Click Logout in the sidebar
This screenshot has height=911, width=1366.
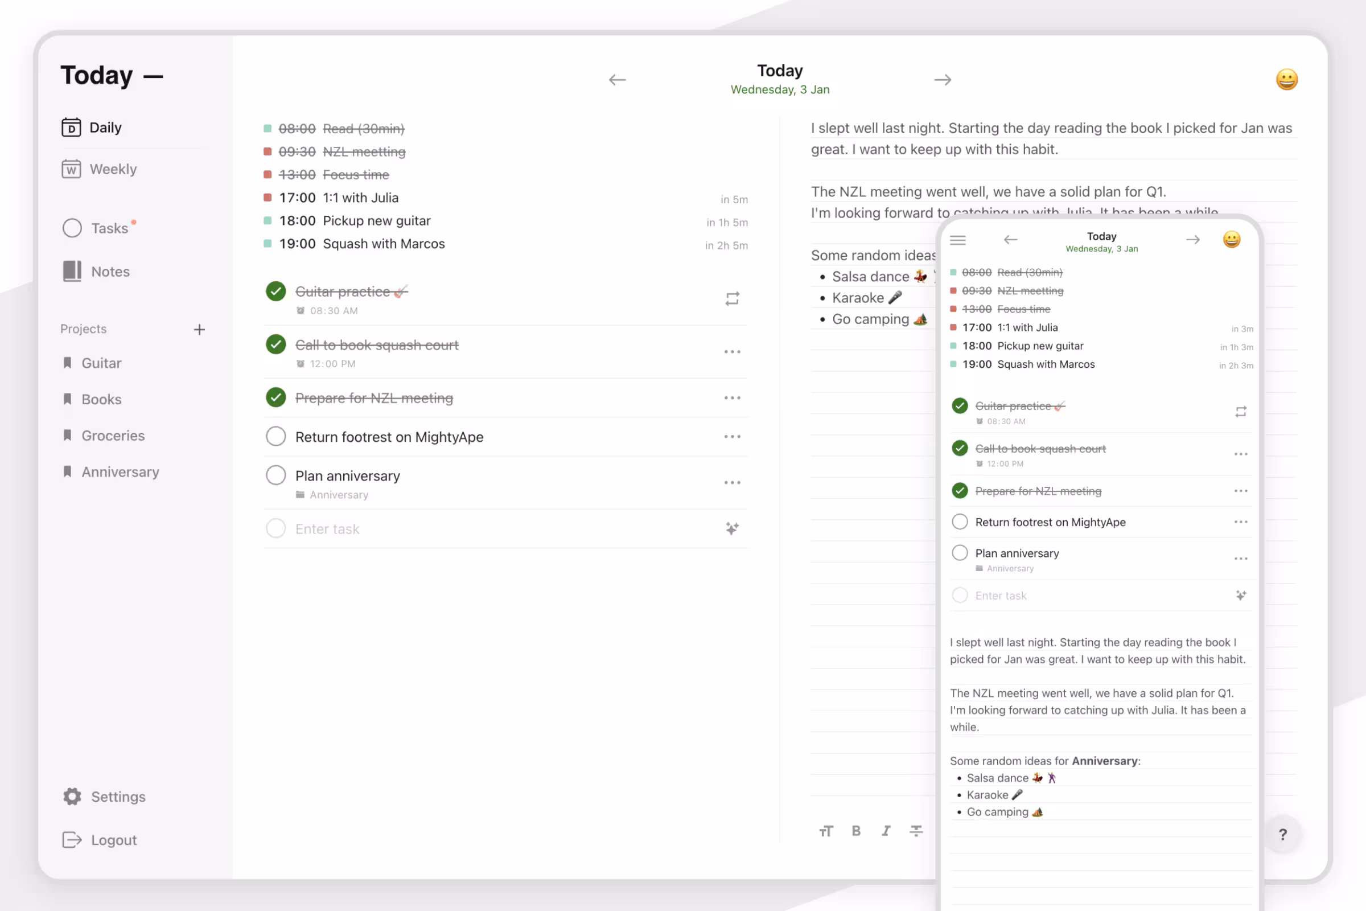(100, 840)
